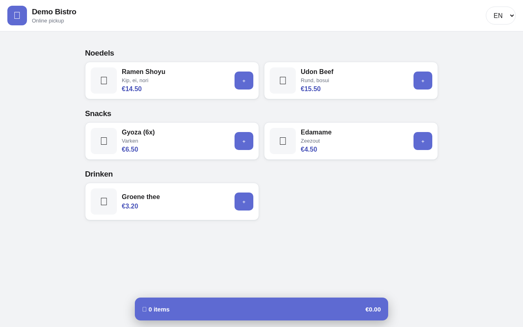Viewport: 523px width, 327px height.
Task: Add Groene thee to the cart
Action: click(244, 202)
